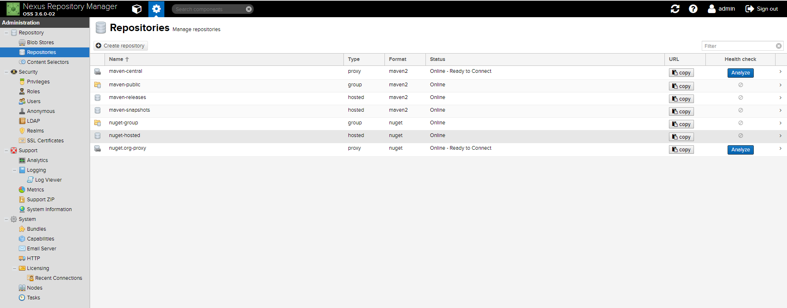
Task: Open admin user account
Action: point(721,9)
